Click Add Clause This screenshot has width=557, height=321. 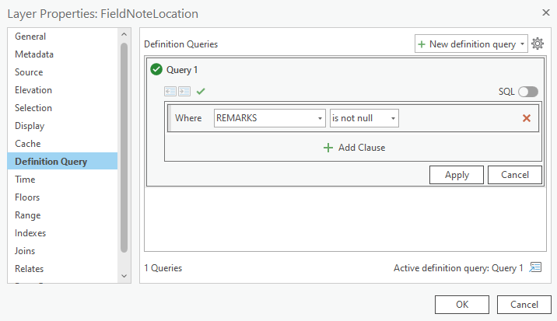pyautogui.click(x=354, y=148)
